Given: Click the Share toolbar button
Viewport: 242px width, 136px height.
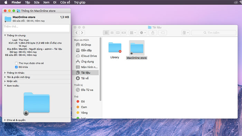Looking at the screenshot, I should [153, 33].
